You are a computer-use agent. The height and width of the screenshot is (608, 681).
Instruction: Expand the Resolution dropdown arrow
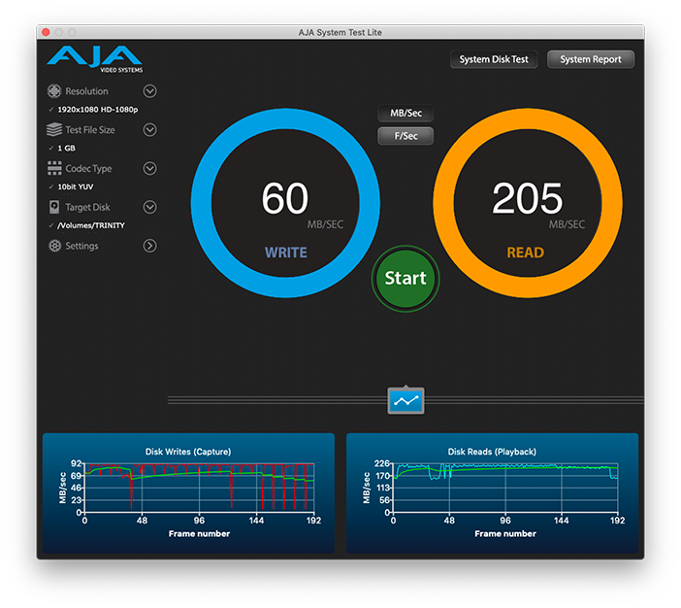149,91
